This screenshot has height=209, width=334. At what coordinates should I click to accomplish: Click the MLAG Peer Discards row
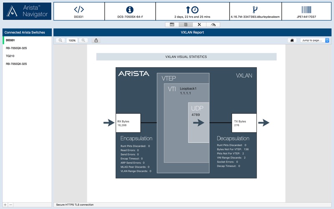135,167
